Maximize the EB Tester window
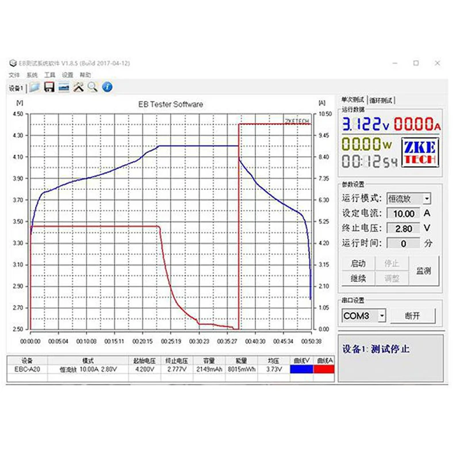Viewport: 460px width, 460px height. click(x=416, y=63)
